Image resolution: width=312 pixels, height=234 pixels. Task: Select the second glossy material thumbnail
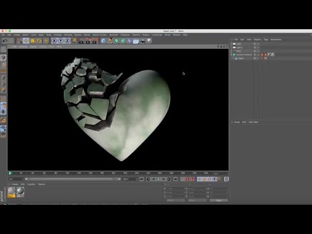coord(20,192)
